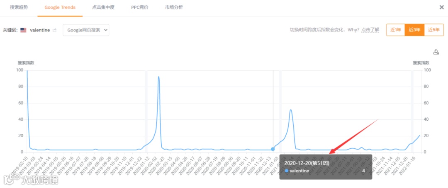Download the chart via download icon
Screen dimensions: 448x188
436,52
